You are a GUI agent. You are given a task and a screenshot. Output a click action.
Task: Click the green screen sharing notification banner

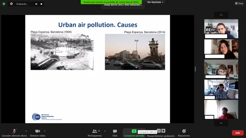pyautogui.click(x=111, y=2)
